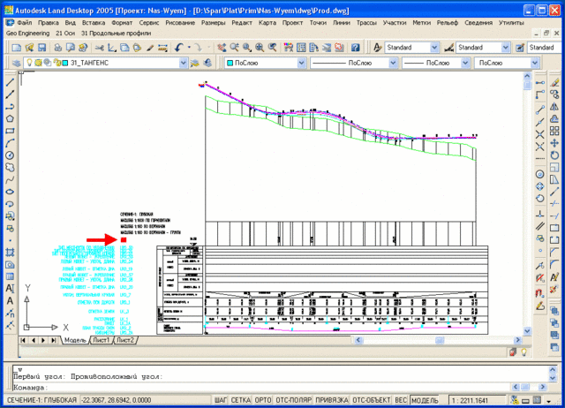Image resolution: width=565 pixels, height=408 pixels.
Task: Click the Zoom Realtime magnifier icon
Action: point(235,48)
